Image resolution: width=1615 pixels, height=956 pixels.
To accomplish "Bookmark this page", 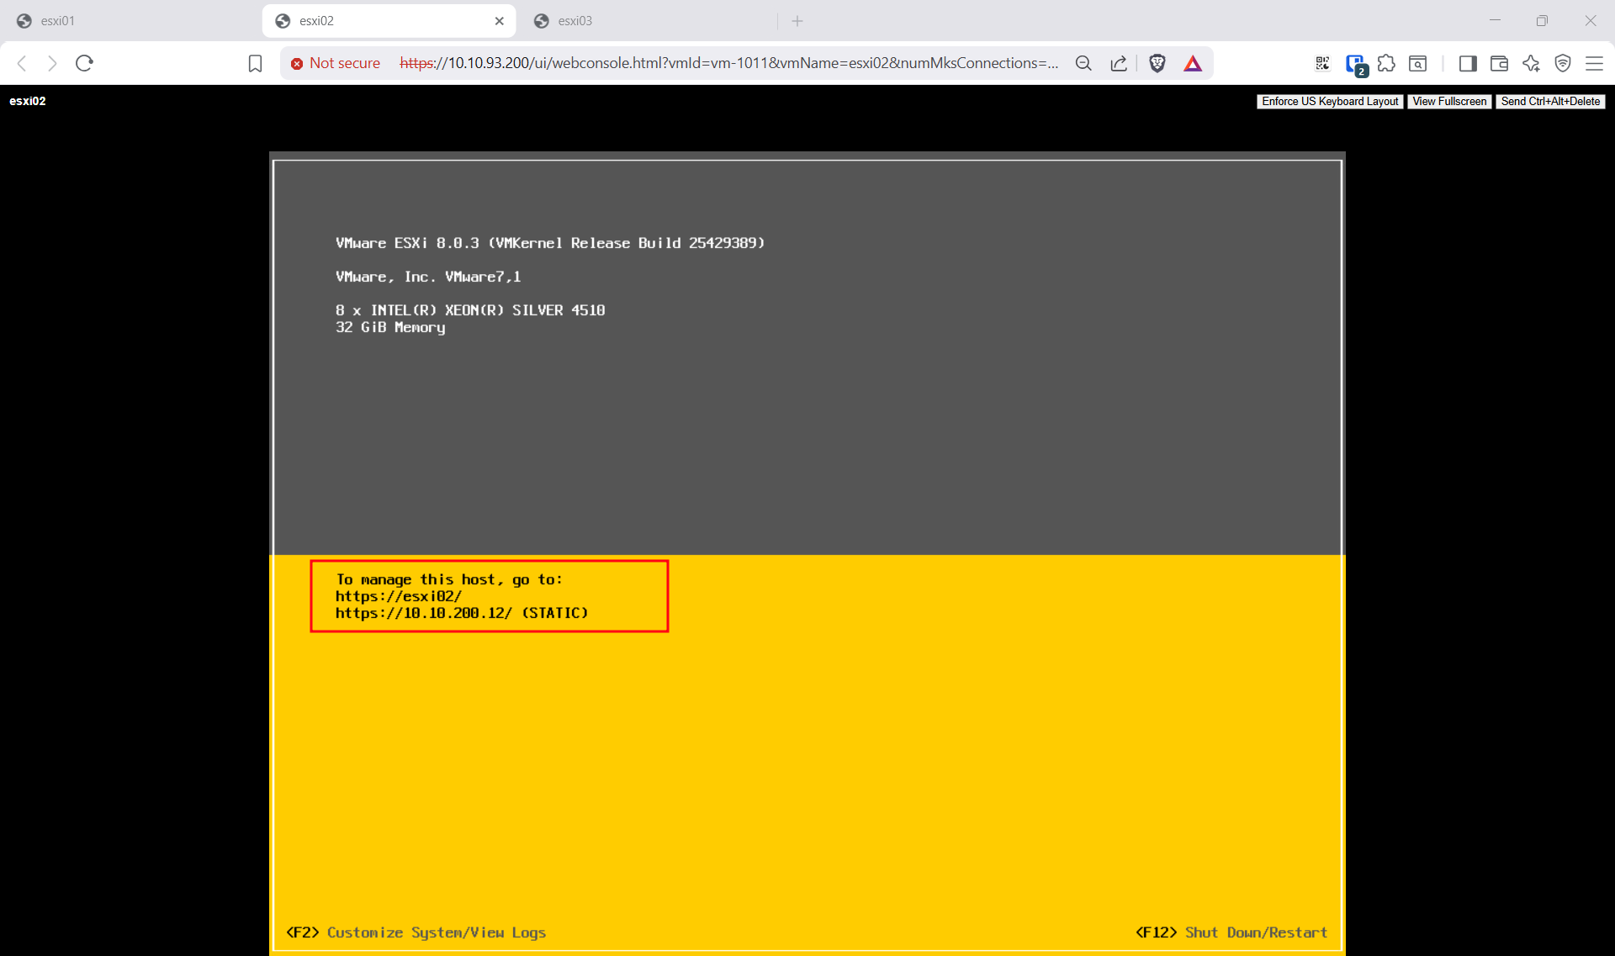I will [255, 63].
